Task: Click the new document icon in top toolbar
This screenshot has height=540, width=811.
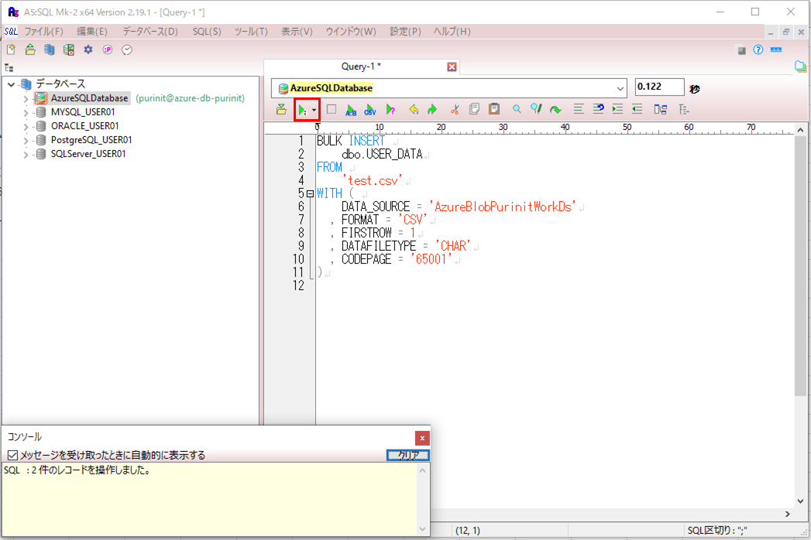Action: point(11,50)
